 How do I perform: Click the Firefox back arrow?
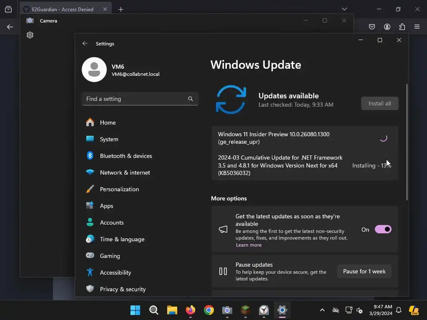[10, 27]
